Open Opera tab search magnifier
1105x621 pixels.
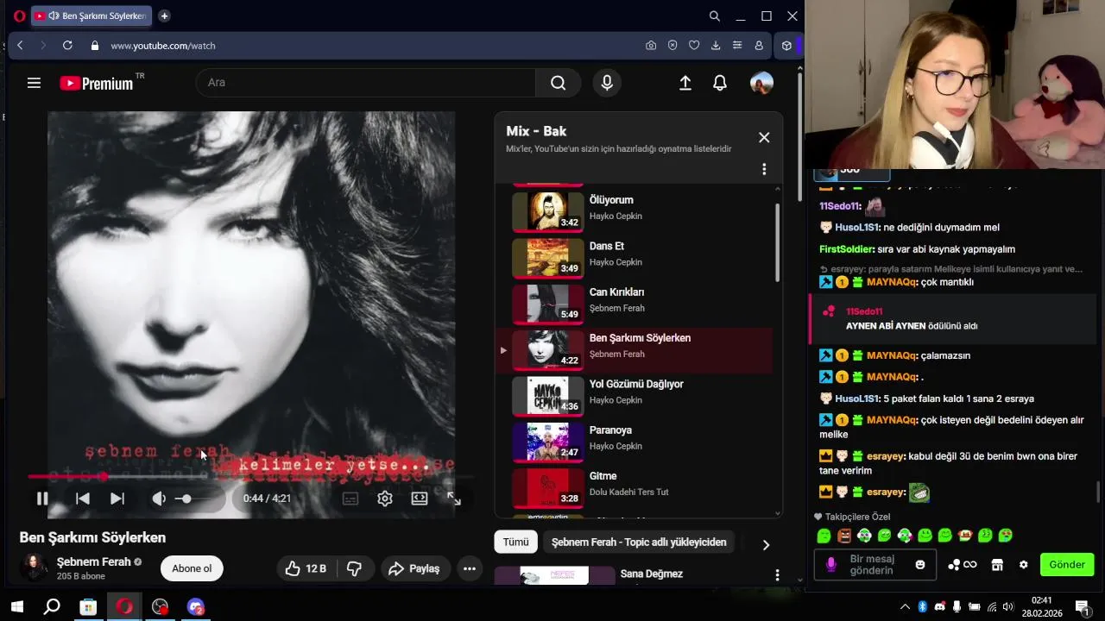[x=715, y=16]
